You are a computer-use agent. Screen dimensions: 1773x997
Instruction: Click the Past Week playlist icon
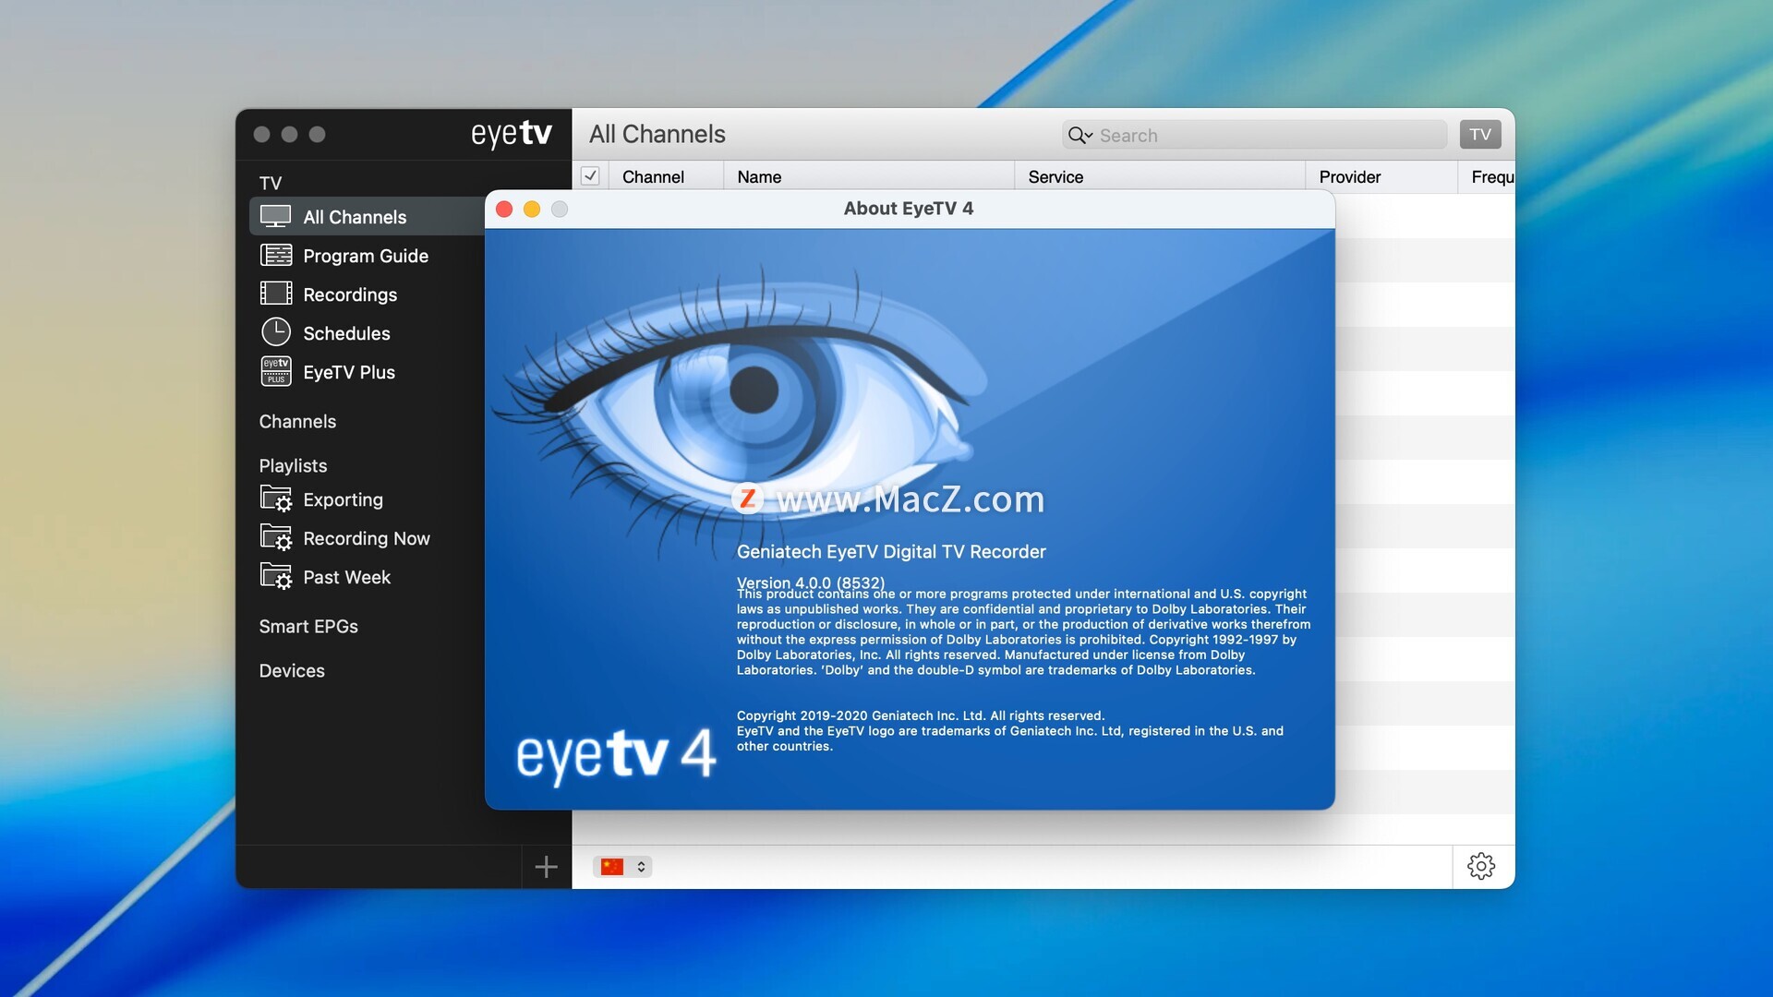[x=275, y=577]
